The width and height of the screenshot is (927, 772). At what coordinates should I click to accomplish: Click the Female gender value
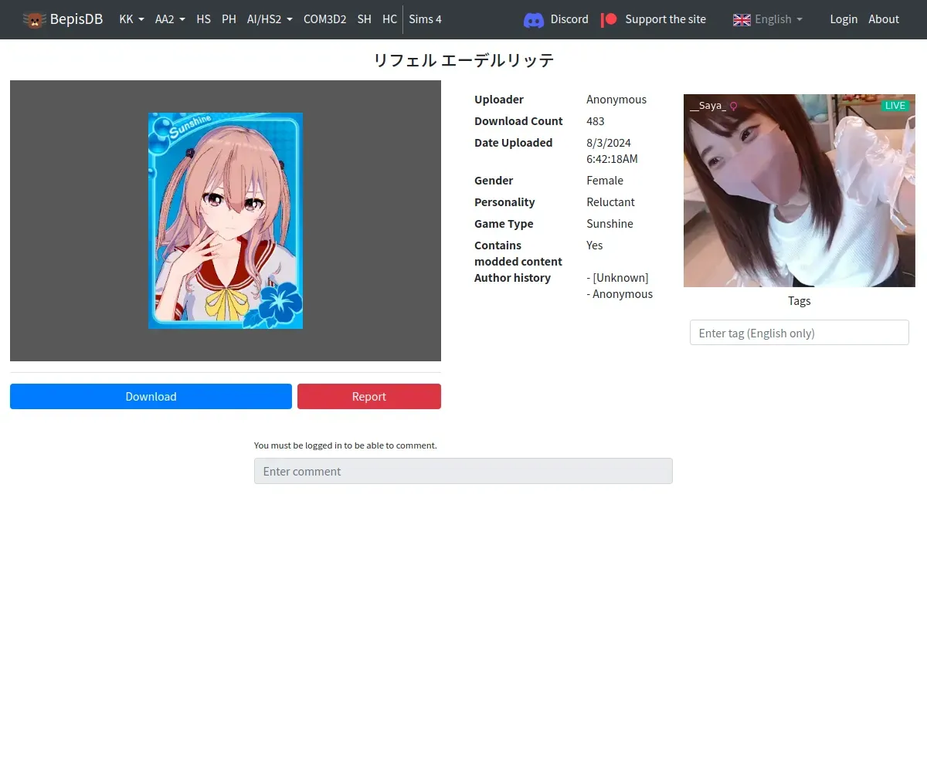[605, 181]
